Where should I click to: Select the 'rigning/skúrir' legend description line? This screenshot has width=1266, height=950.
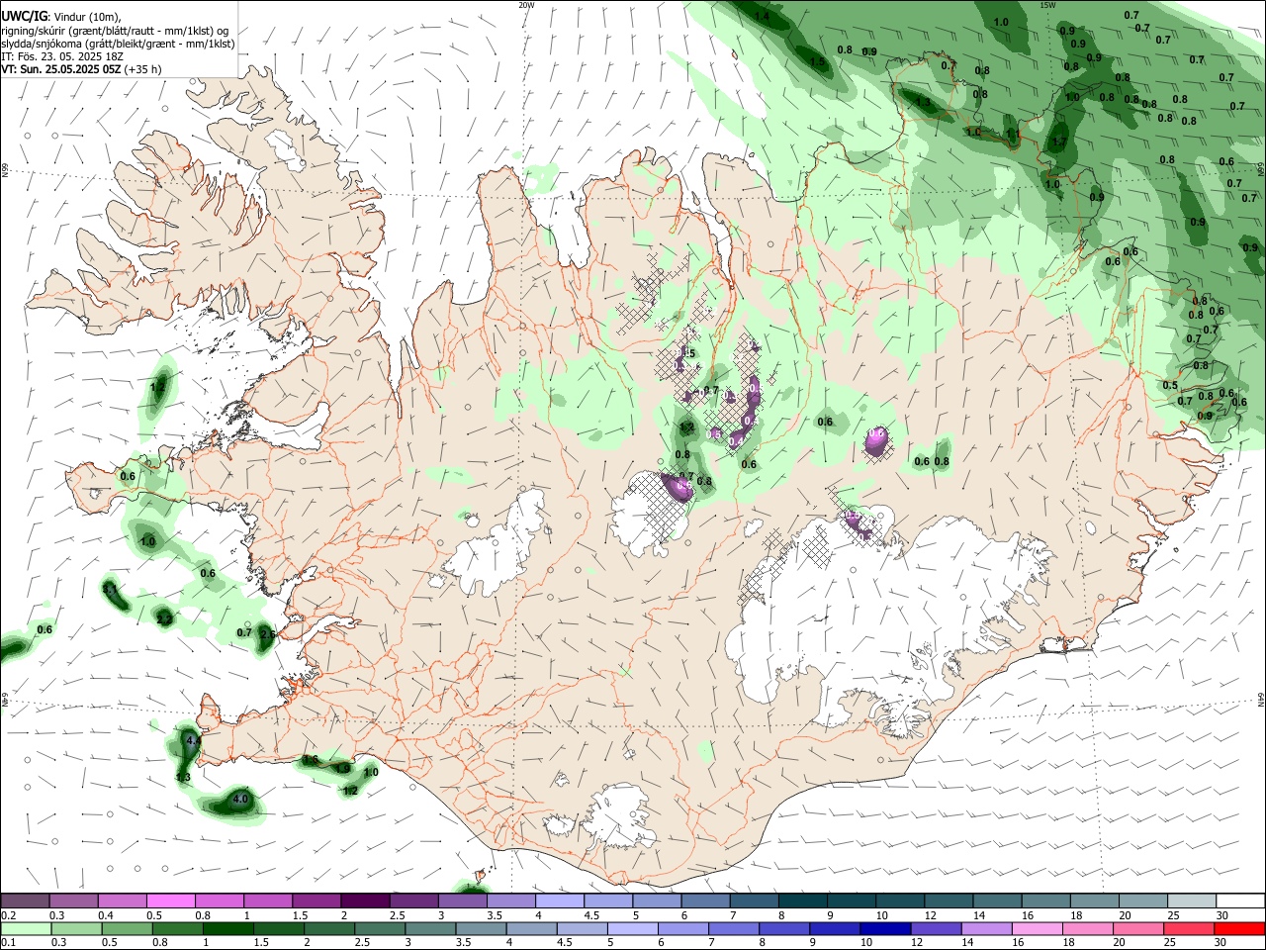[x=116, y=31]
